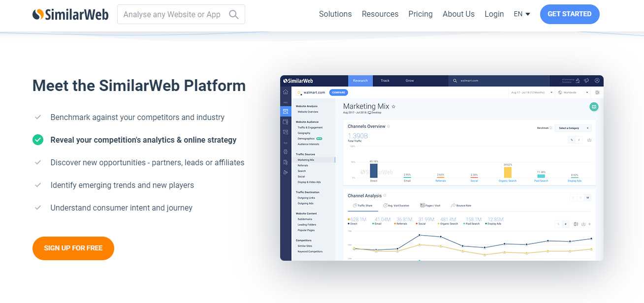Click the home icon in dashboard sidebar
The height and width of the screenshot is (303, 644).
(286, 92)
